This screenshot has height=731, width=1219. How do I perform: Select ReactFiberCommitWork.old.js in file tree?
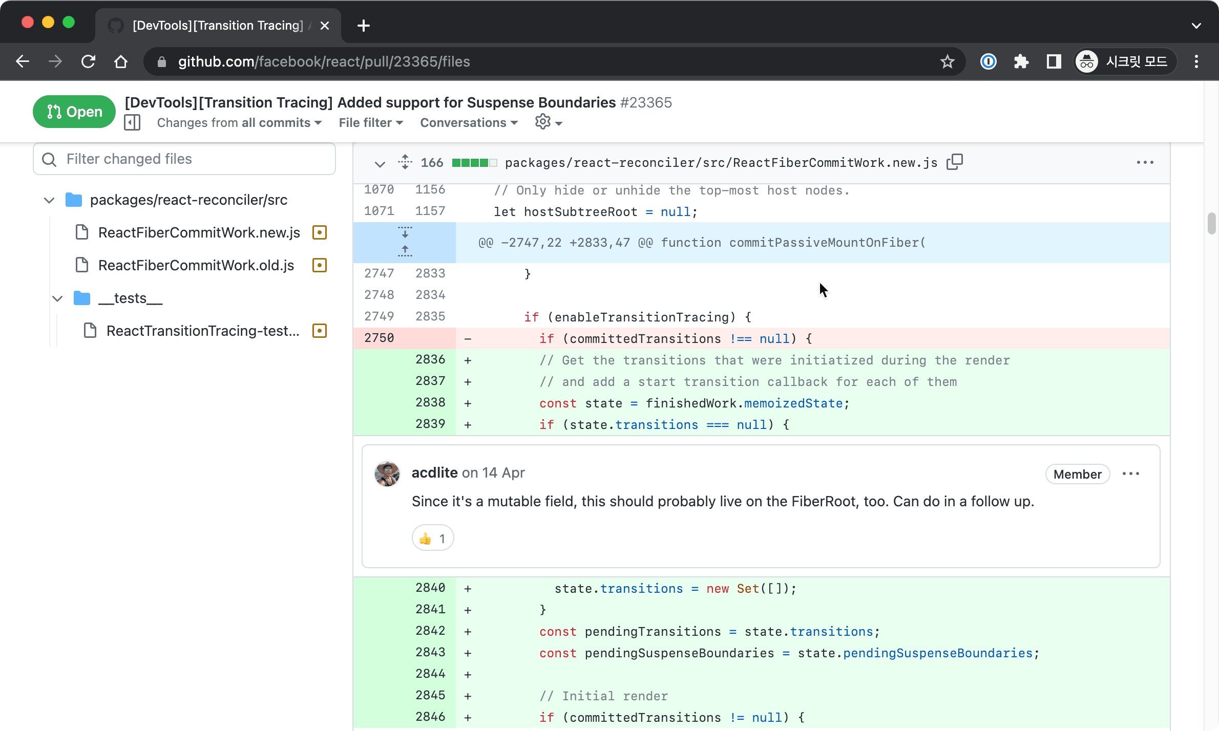tap(196, 265)
